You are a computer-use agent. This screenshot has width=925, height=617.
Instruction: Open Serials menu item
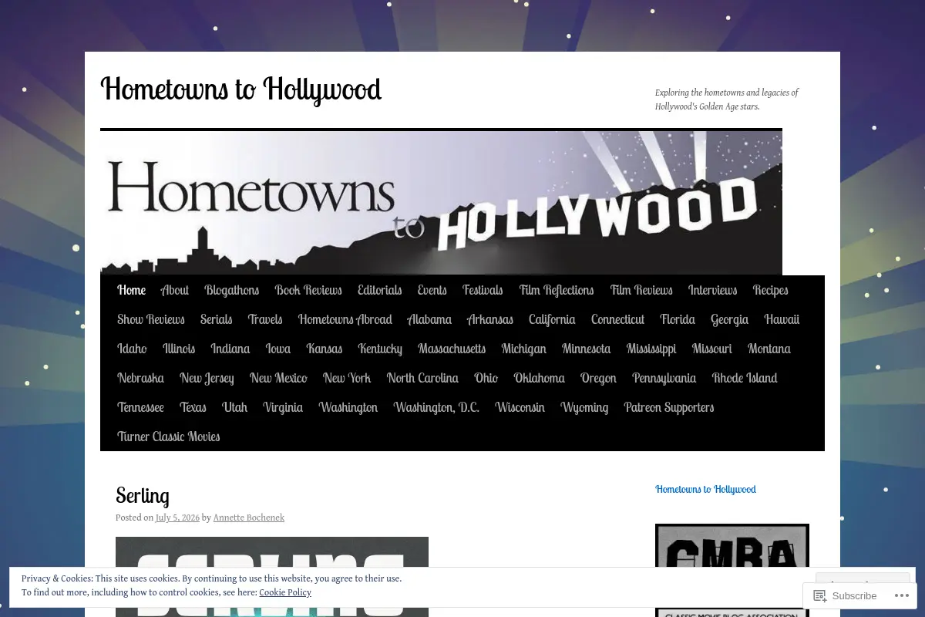coord(217,319)
